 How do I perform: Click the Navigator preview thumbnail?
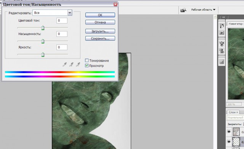pyautogui.click(x=236, y=64)
